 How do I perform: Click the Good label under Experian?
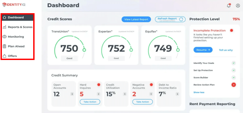point(116,58)
